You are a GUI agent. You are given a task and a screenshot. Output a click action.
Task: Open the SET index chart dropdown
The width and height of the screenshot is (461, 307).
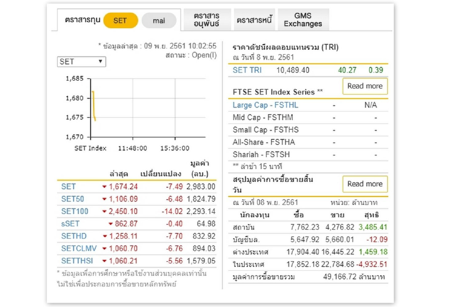pyautogui.click(x=81, y=61)
